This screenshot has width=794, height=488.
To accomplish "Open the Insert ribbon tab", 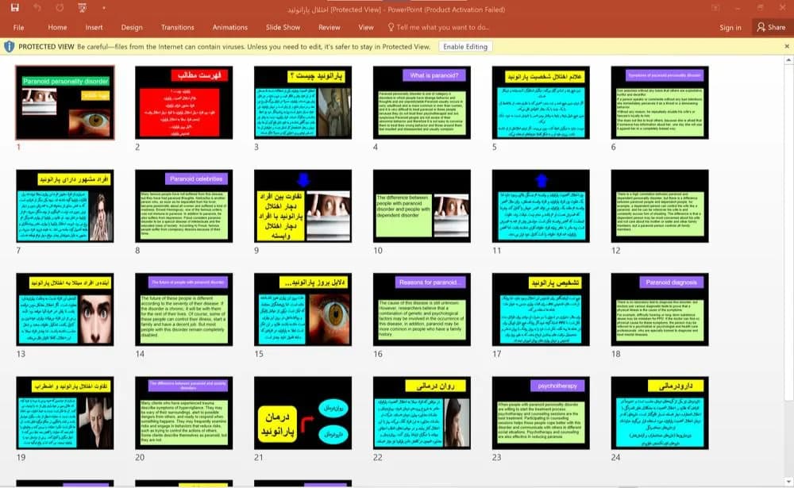I will tap(94, 27).
